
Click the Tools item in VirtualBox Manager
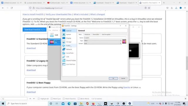(54, 35)
